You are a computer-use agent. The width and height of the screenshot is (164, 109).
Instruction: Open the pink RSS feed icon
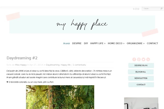148,59
